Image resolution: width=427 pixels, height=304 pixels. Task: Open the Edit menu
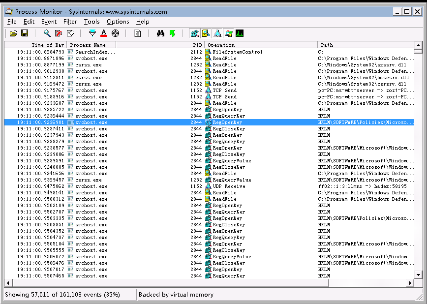coord(29,22)
